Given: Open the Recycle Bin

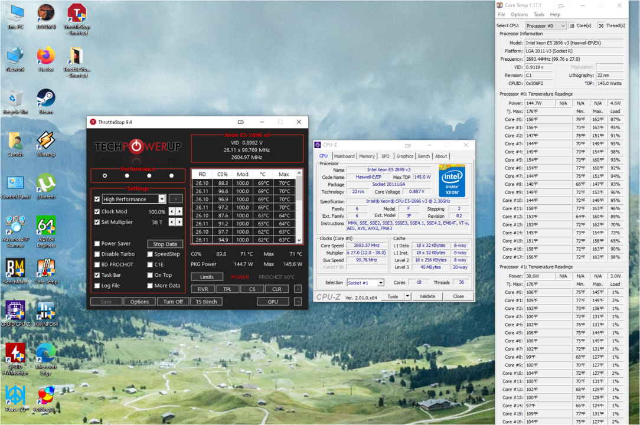Looking at the screenshot, I should click(x=15, y=99).
